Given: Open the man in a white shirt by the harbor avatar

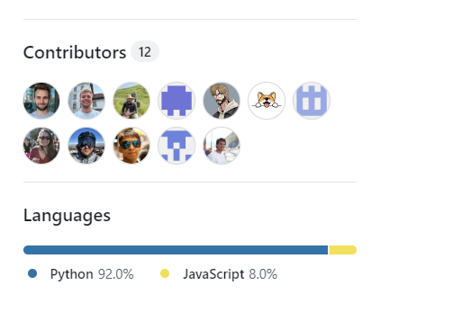Looking at the screenshot, I should coord(222,146).
